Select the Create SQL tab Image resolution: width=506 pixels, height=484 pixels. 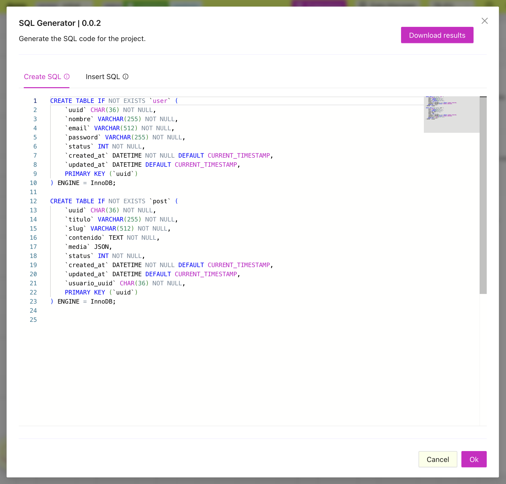(x=43, y=77)
